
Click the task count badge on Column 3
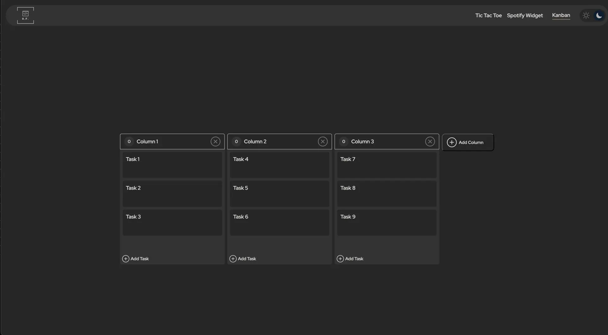click(x=344, y=142)
